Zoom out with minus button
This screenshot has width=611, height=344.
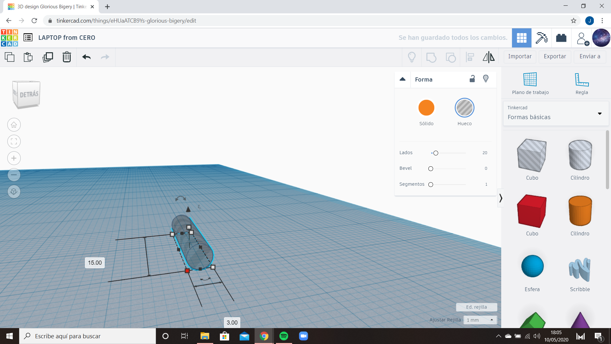[14, 175]
